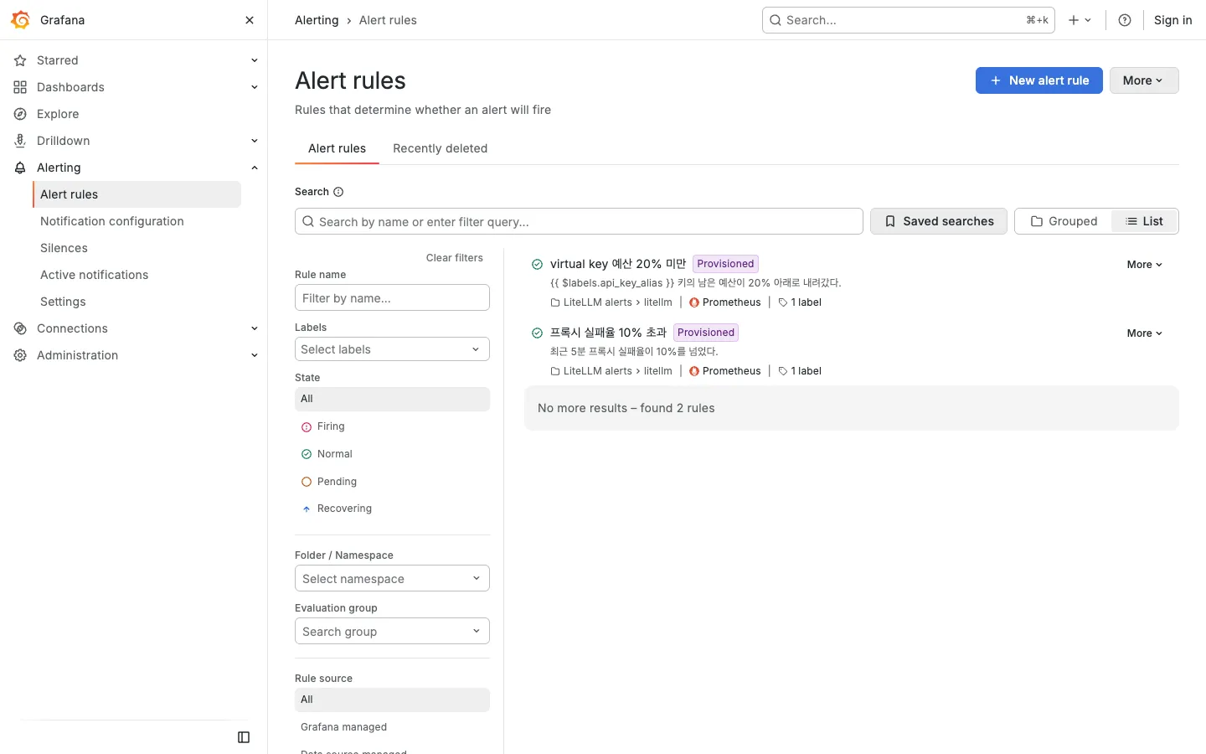Open Active notifications in sidebar
The image size is (1206, 754).
click(x=94, y=275)
